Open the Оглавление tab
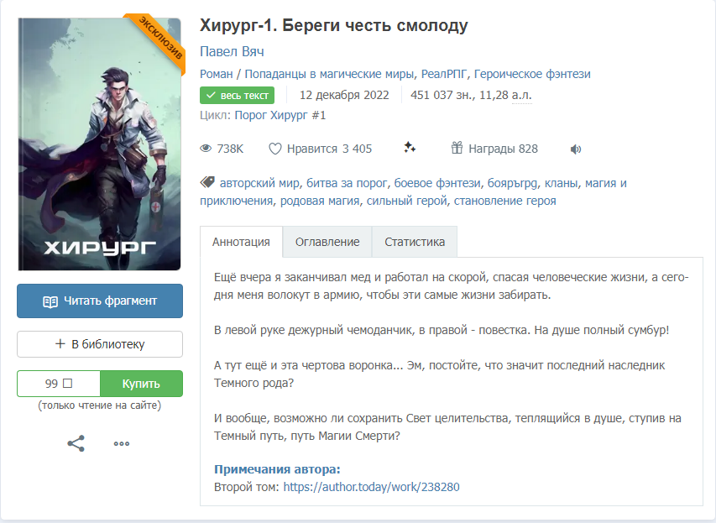The image size is (716, 523). (x=327, y=242)
